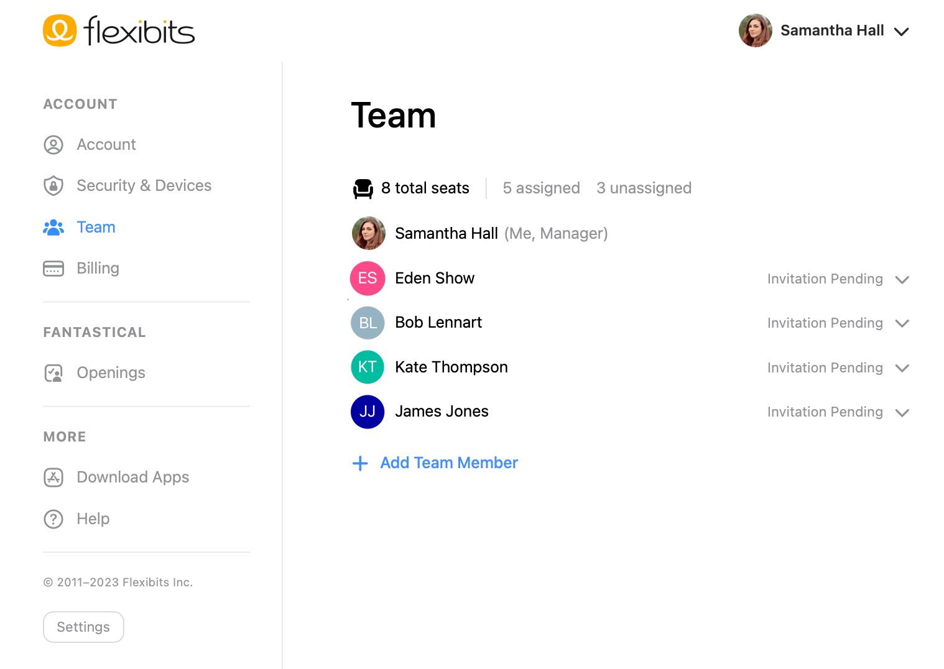Screen dimensions: 944x669
Task: Click the name Kate Thompson
Action: click(x=451, y=367)
